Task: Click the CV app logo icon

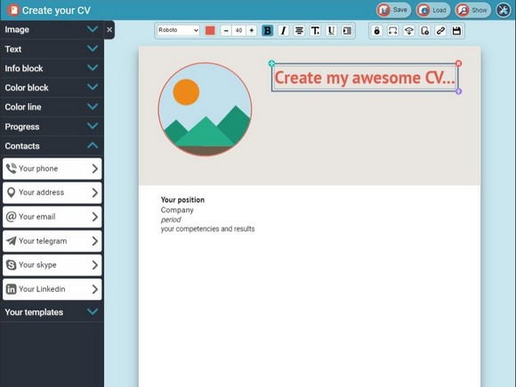Action: tap(13, 10)
